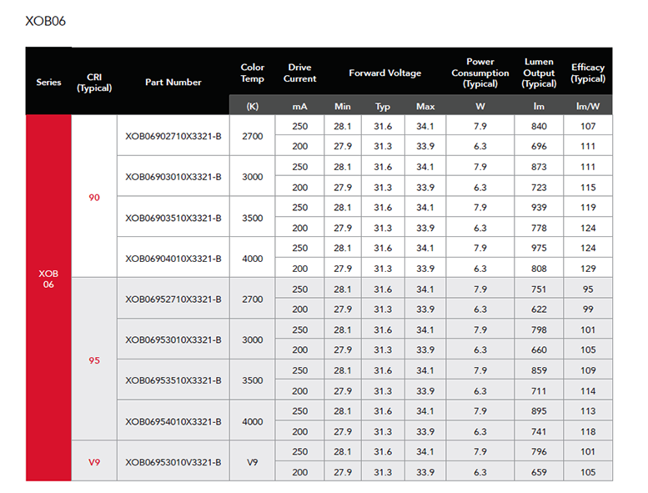Click the Part Number column header
This screenshot has height=493, width=648.
[173, 83]
